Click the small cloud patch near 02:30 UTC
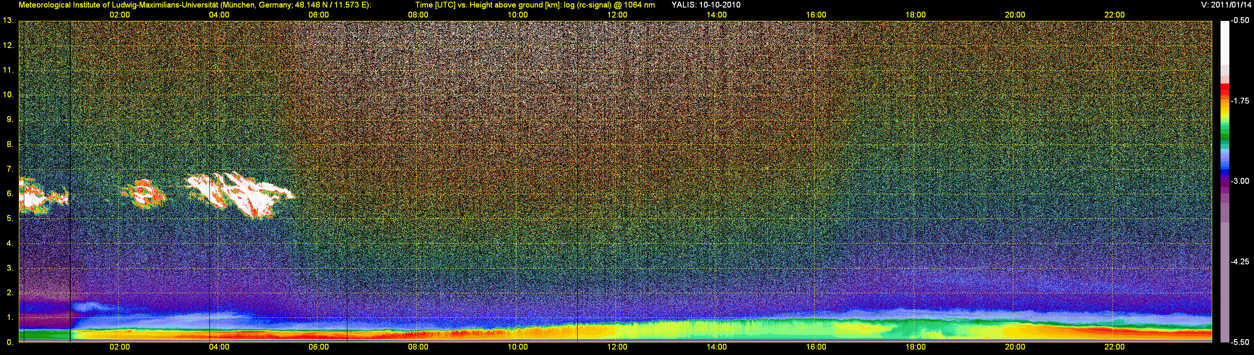The height and width of the screenshot is (355, 1254). tap(144, 194)
